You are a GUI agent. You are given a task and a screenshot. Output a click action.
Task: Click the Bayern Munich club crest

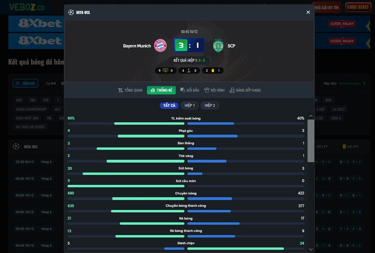(160, 45)
